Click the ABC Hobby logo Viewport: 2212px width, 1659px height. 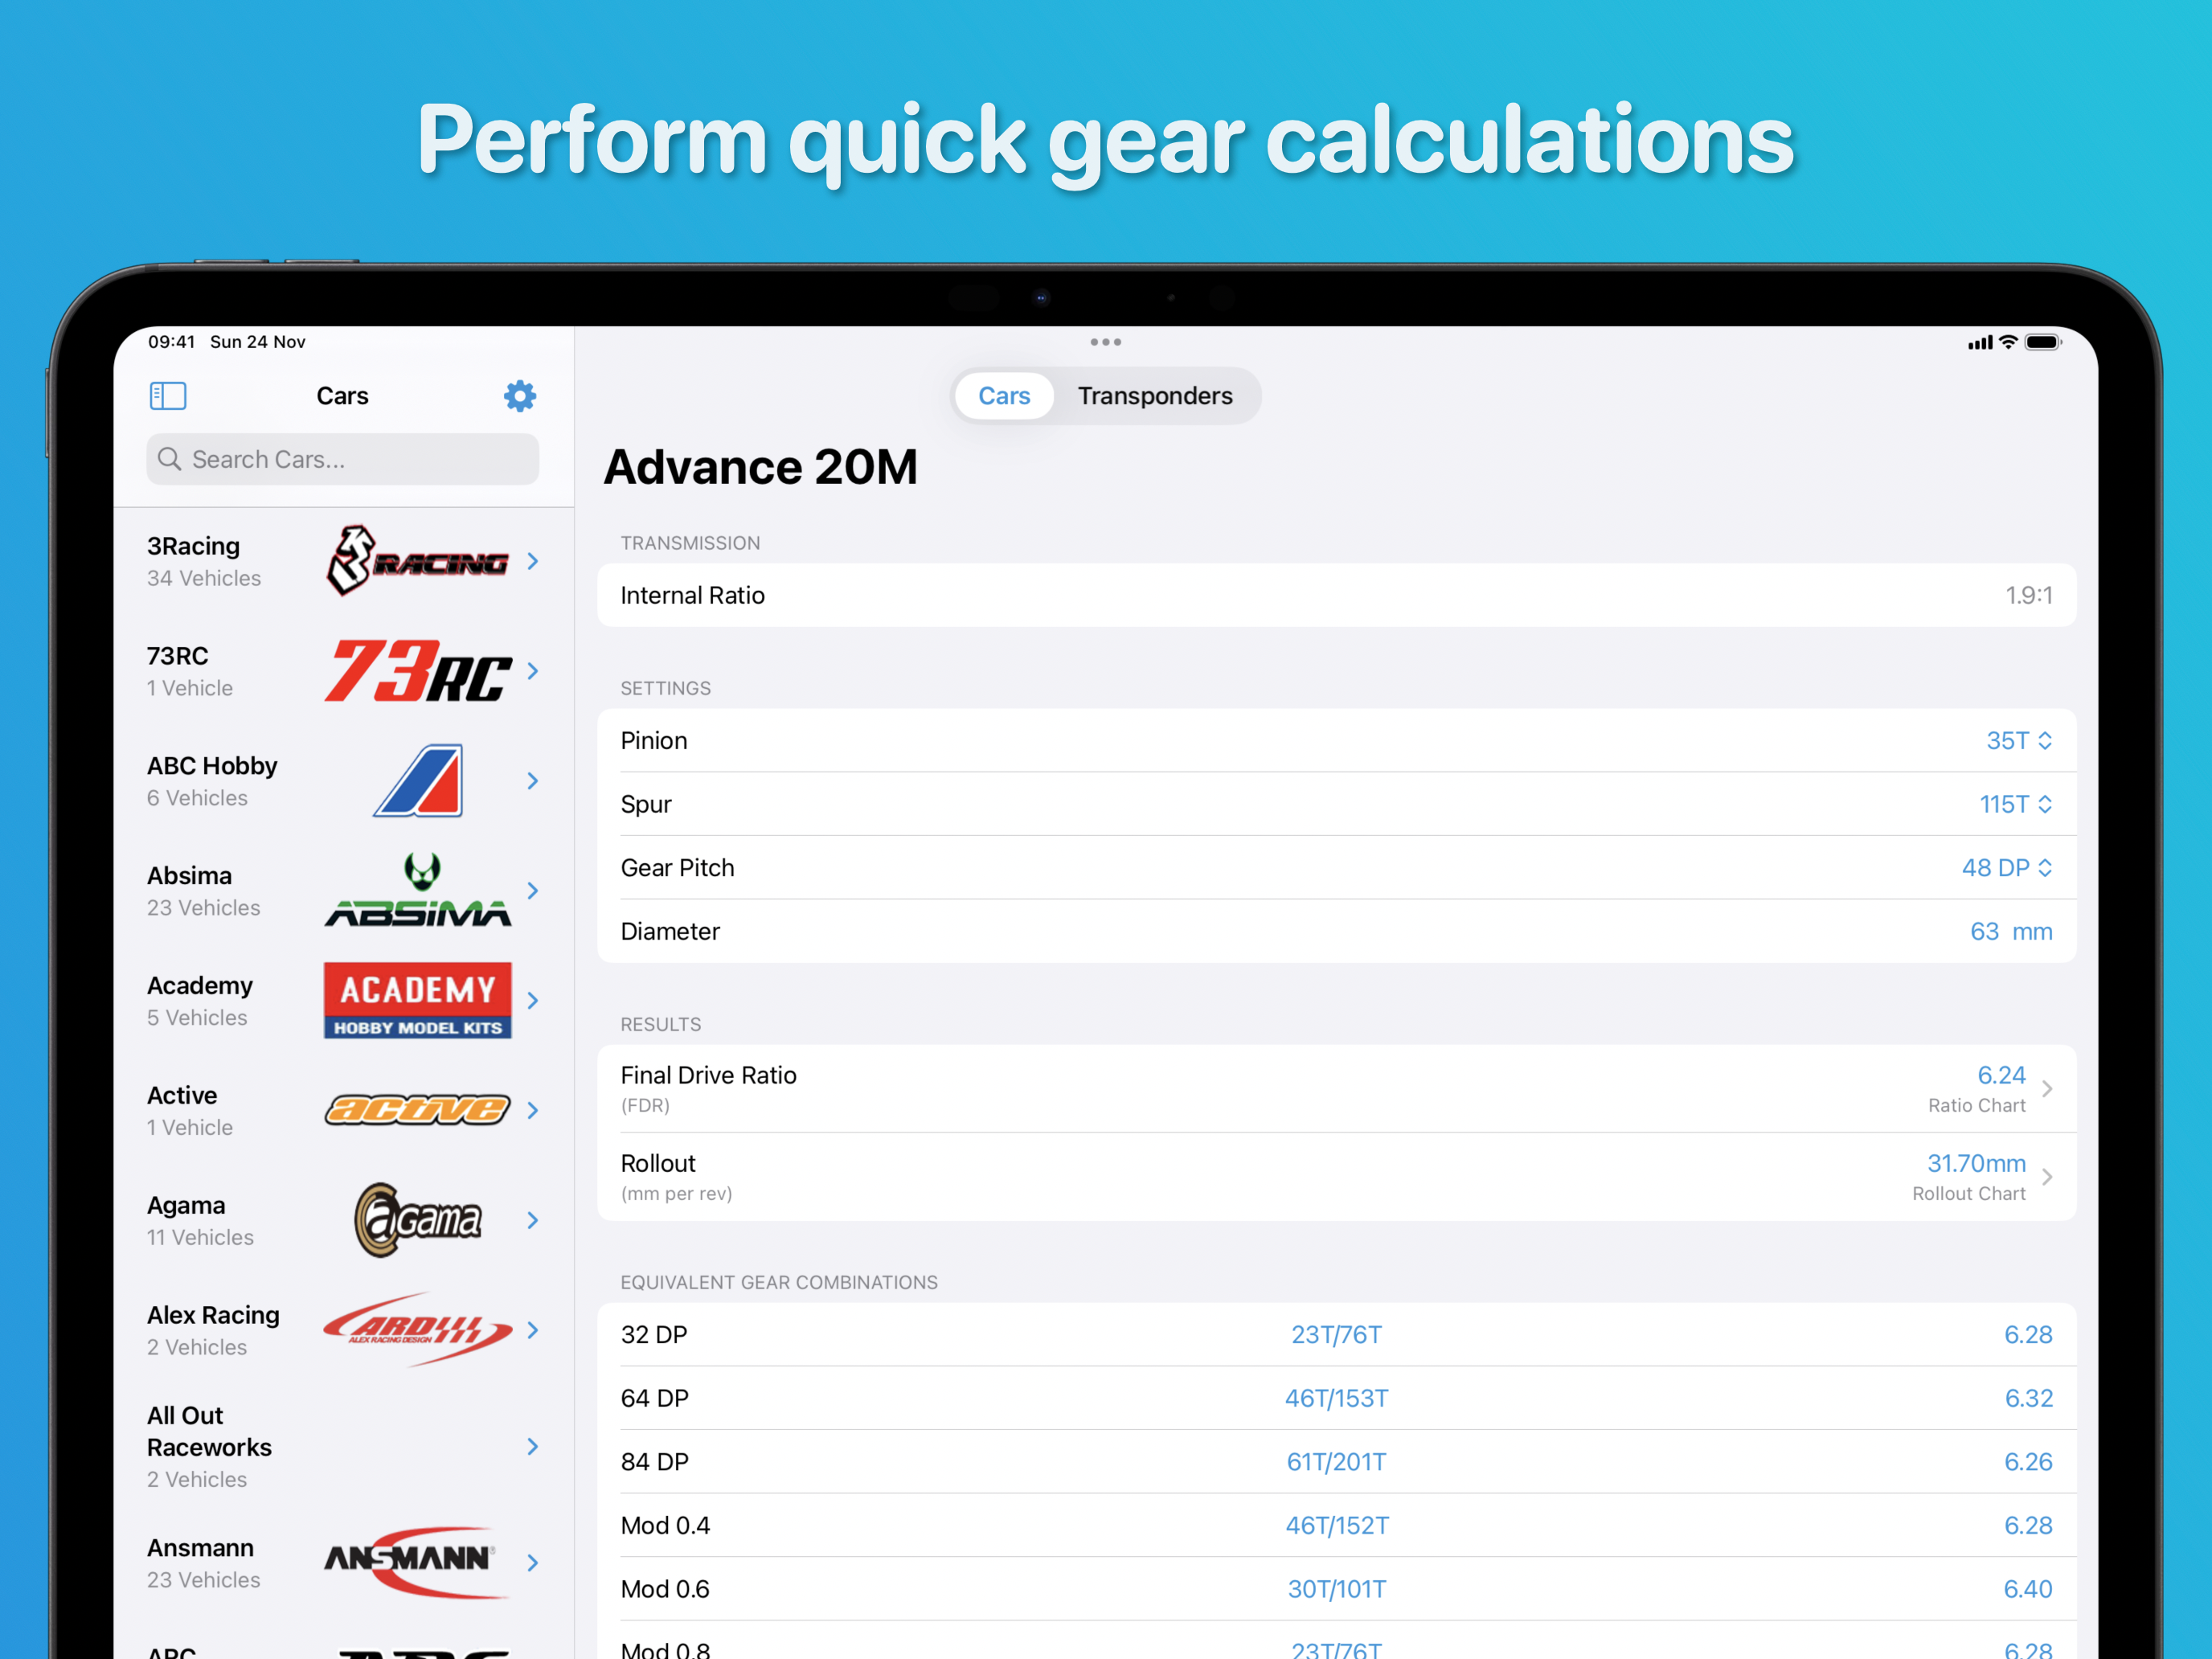pos(418,781)
